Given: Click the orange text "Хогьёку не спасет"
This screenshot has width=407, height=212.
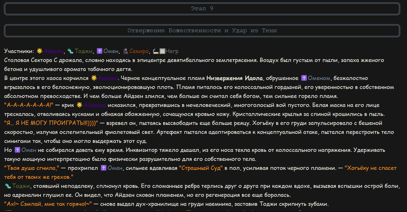Looking at the screenshot, I should (x=371, y=168).
